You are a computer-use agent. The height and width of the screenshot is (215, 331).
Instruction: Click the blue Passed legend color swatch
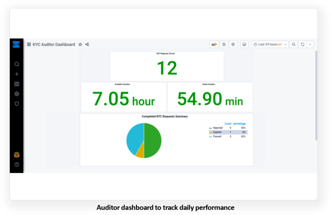click(210, 137)
